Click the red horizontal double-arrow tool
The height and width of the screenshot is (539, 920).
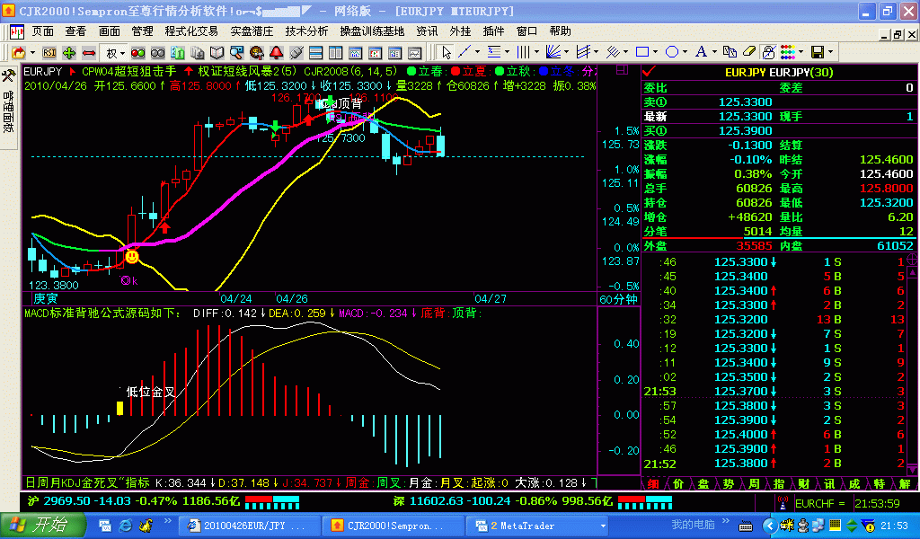89,53
